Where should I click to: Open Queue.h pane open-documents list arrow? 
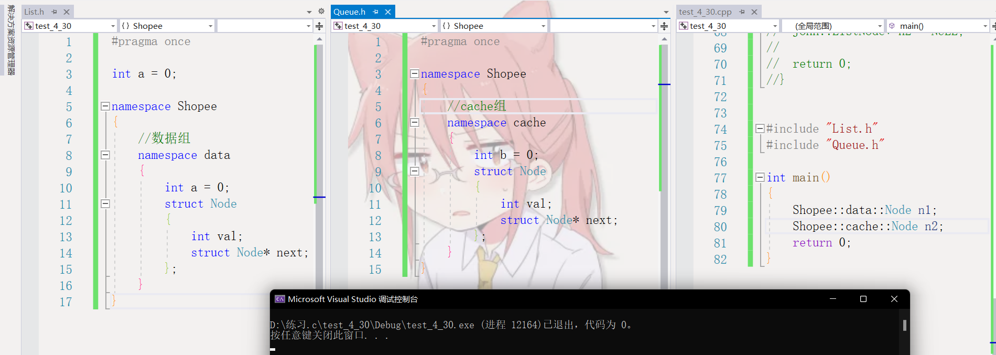(x=666, y=12)
